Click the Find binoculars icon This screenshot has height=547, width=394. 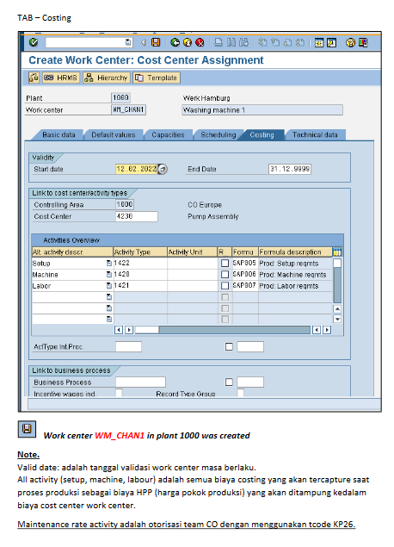point(231,42)
